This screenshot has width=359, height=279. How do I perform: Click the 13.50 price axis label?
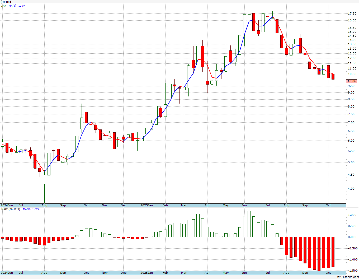352,44
